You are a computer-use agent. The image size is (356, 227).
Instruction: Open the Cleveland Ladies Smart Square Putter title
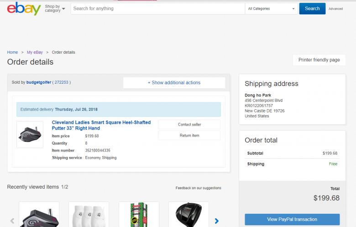coord(101,126)
